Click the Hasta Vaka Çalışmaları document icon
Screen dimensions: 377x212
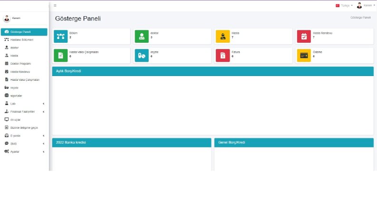coord(60,56)
